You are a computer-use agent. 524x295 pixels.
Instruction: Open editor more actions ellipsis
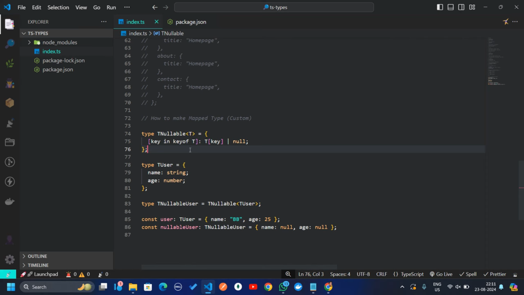point(515,22)
